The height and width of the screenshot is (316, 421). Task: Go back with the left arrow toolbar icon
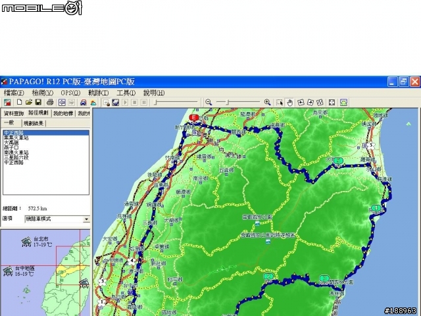62,103
